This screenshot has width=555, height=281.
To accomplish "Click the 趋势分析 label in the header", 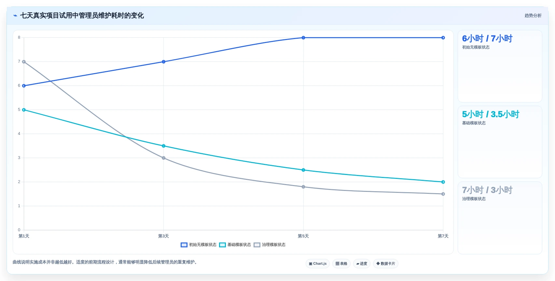I will pos(533,16).
